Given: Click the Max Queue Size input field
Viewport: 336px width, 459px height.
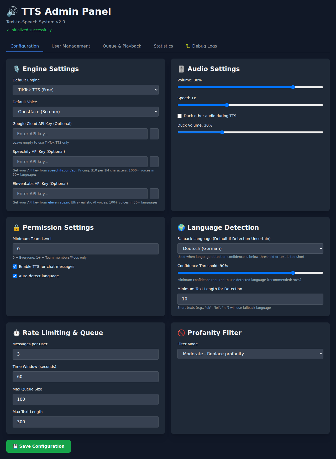Looking at the screenshot, I should pos(86,399).
